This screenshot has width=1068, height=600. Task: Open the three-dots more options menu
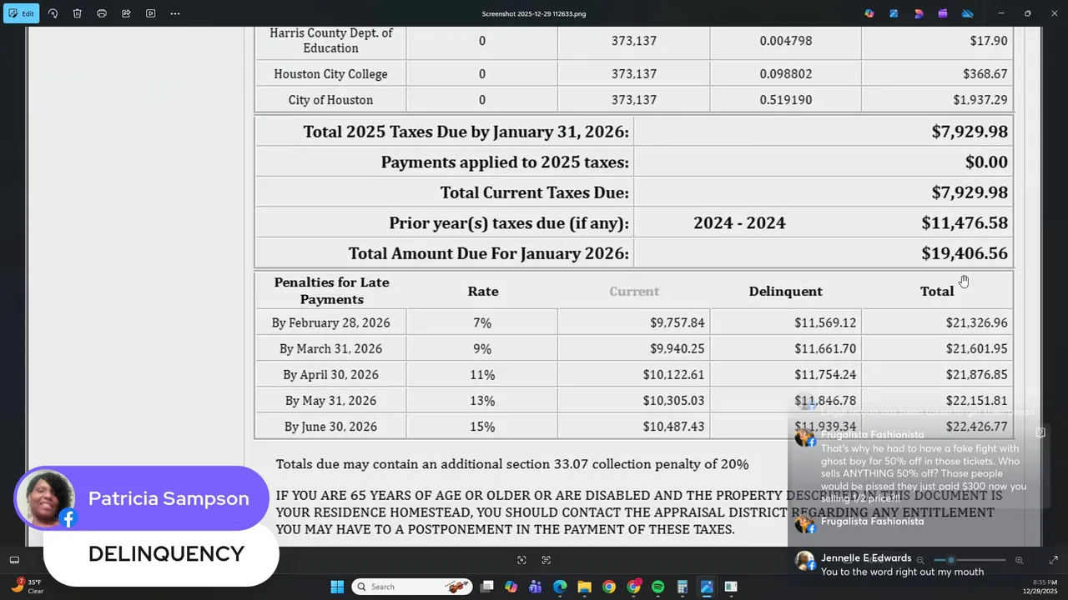click(174, 13)
